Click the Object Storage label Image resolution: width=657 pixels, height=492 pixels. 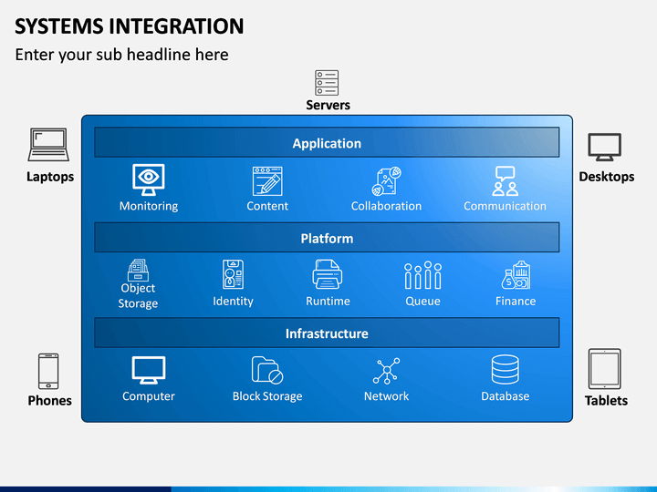coord(138,295)
